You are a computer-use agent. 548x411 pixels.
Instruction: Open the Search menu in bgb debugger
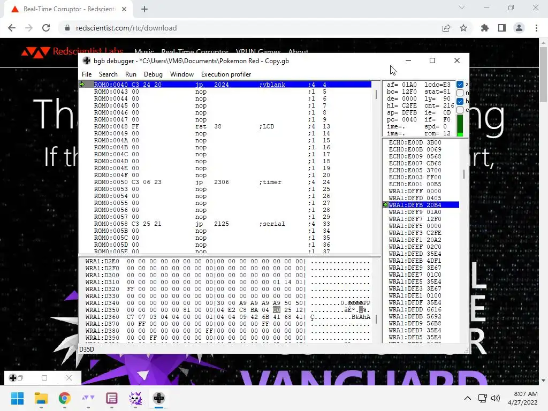tap(108, 74)
